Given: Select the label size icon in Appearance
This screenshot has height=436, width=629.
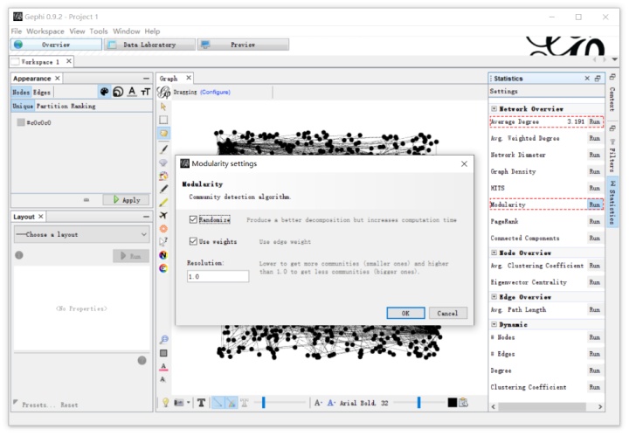Looking at the screenshot, I should tap(145, 92).
